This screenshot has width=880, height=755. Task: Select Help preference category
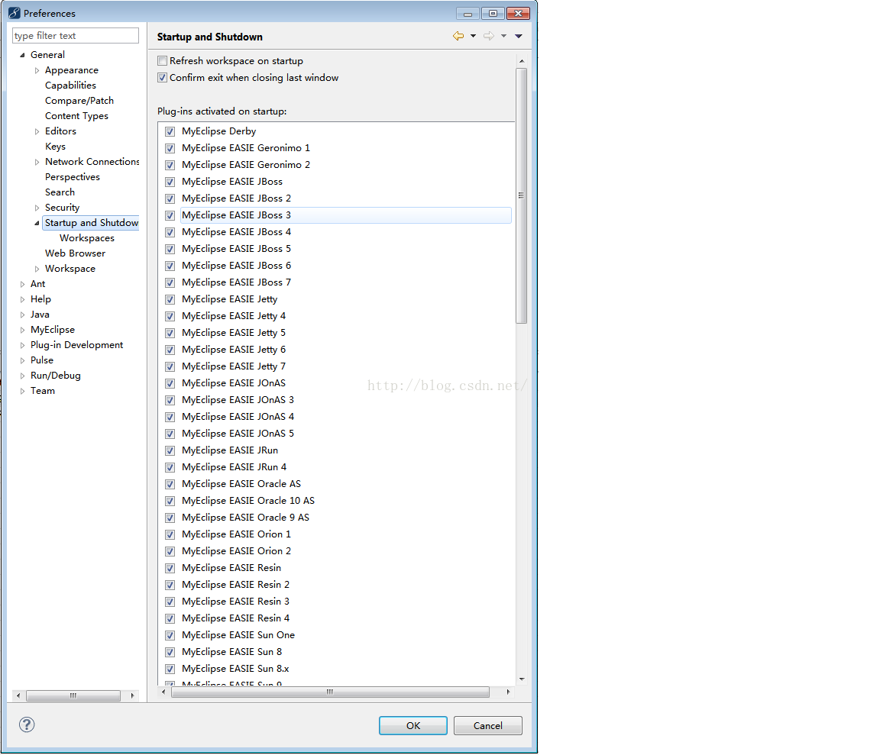[40, 299]
